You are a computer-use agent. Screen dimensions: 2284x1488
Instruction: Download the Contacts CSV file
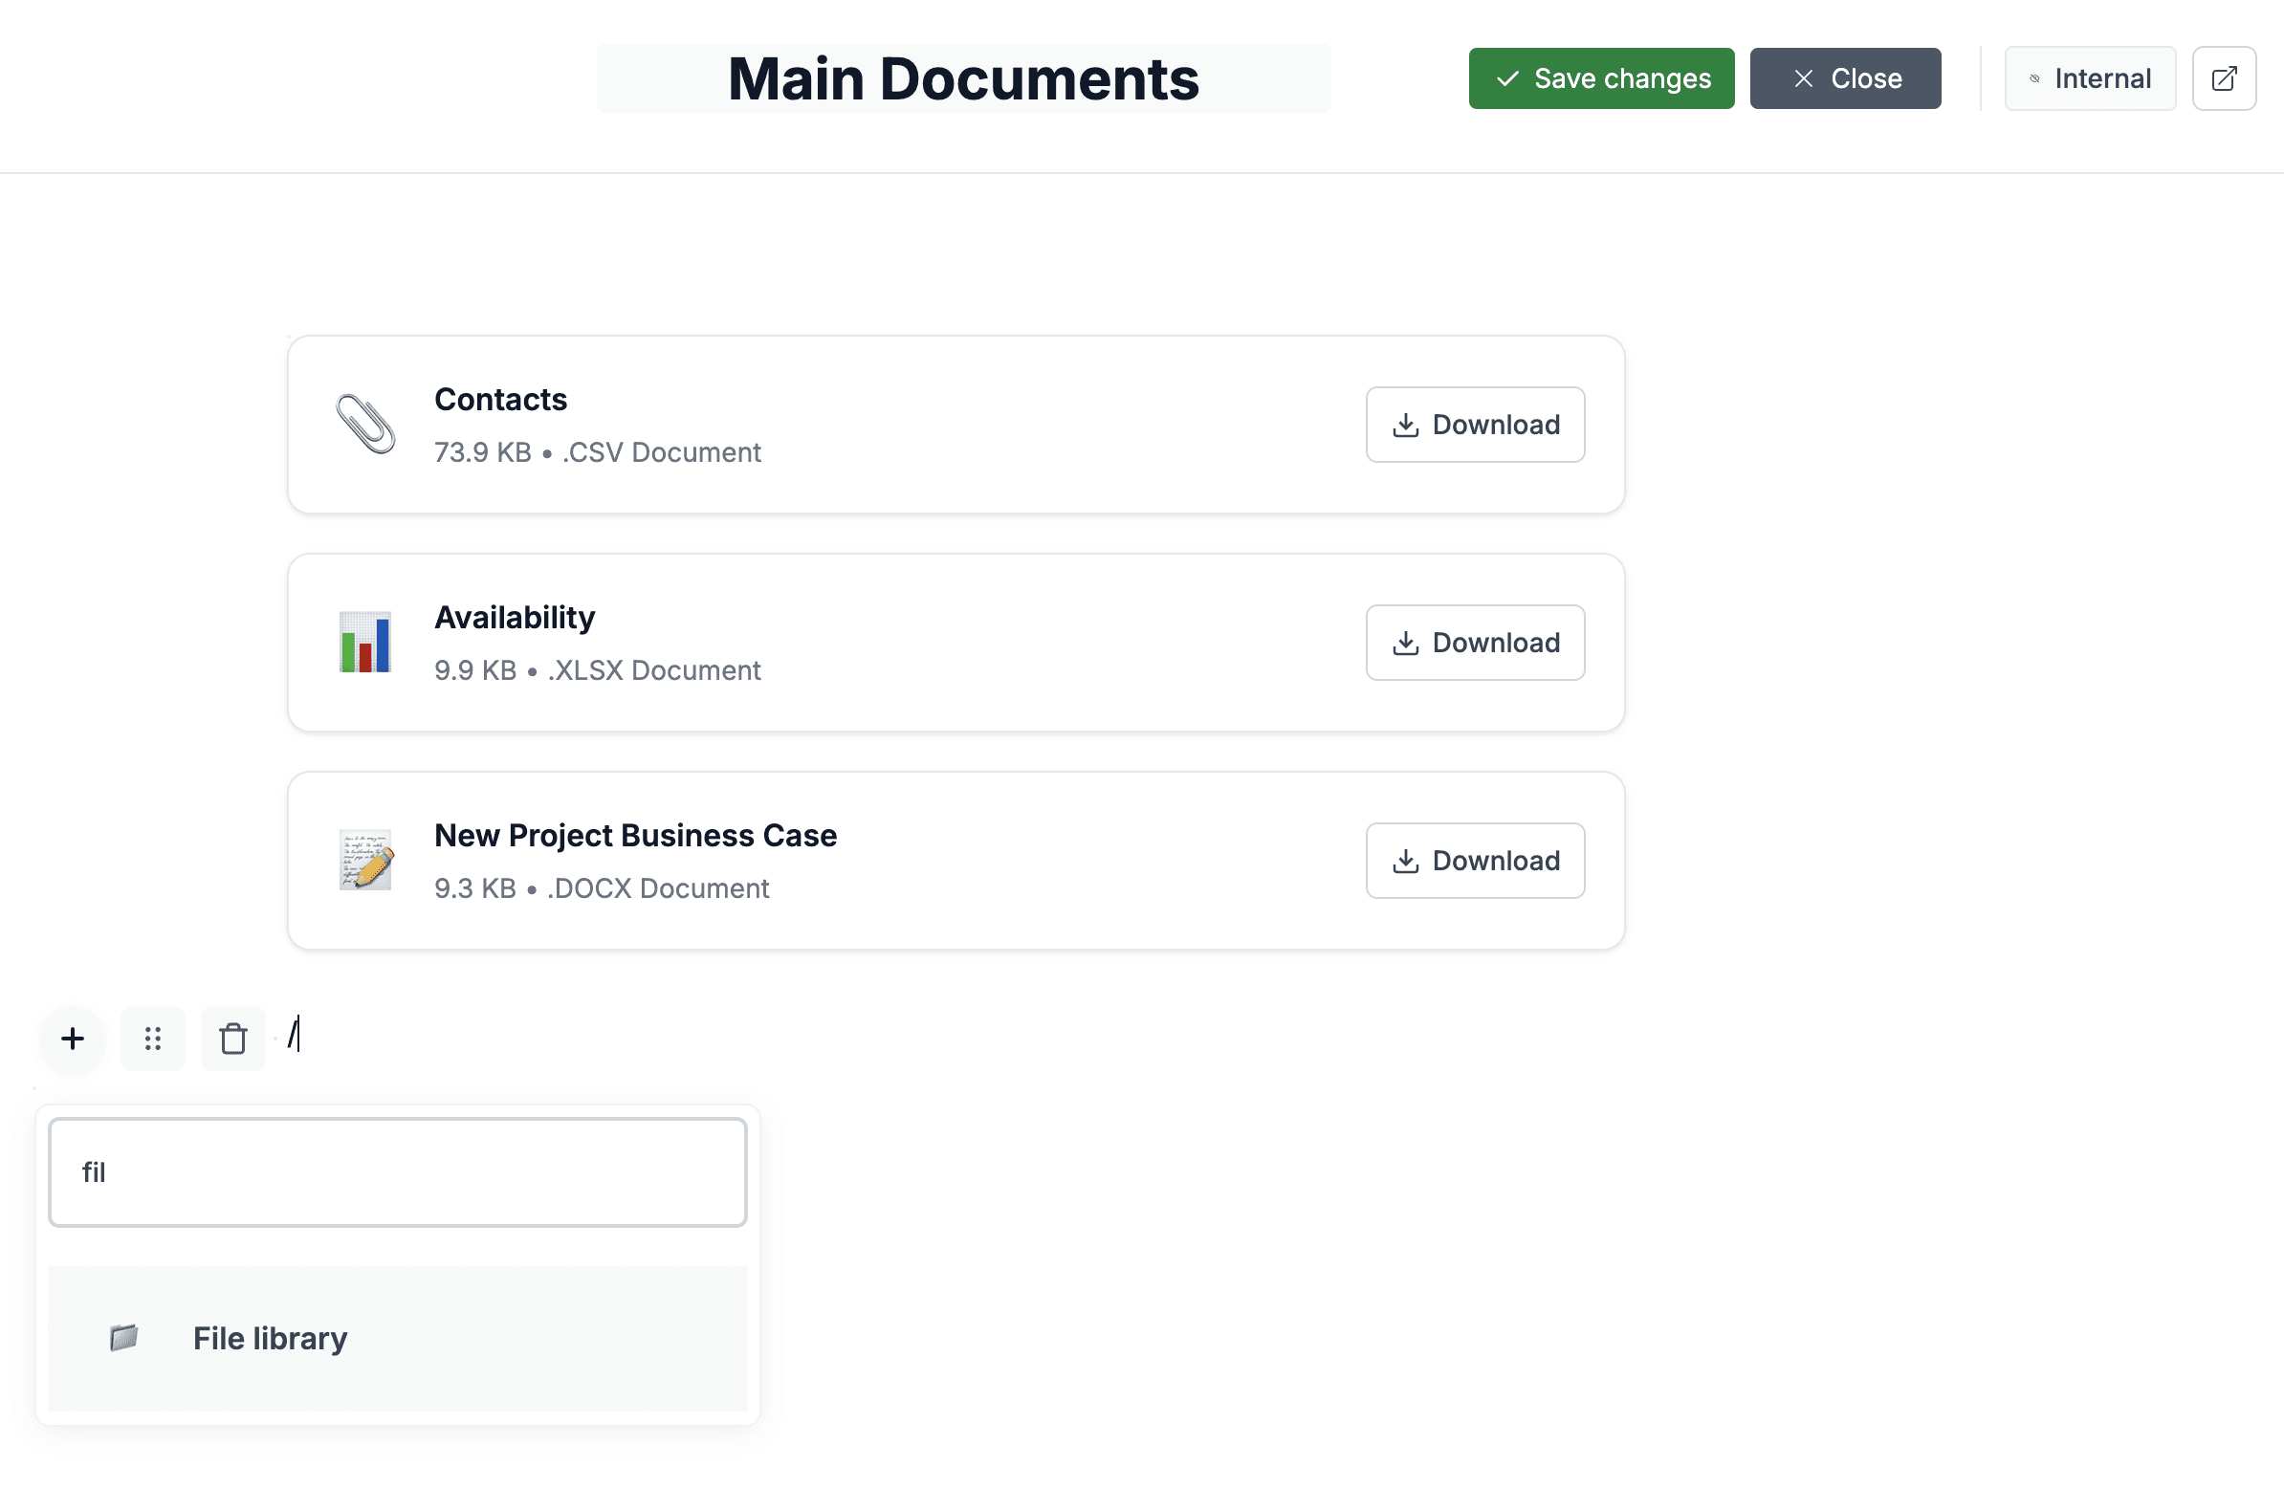[1474, 425]
